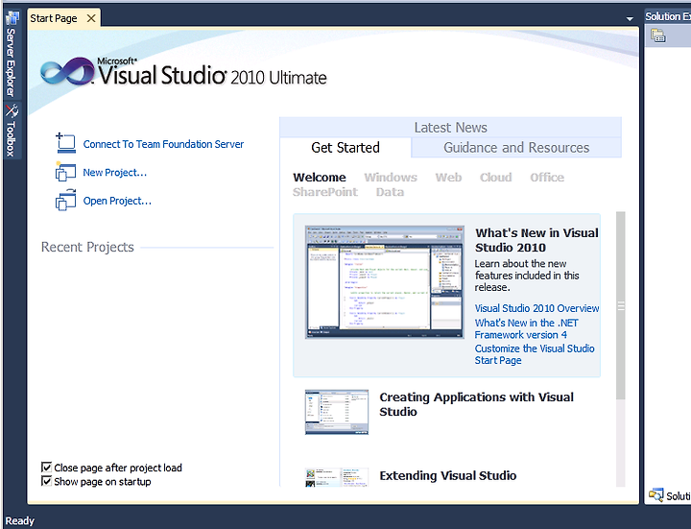The height and width of the screenshot is (529, 691).
Task: Click the Solution Explorer panel title
Action: (x=668, y=16)
